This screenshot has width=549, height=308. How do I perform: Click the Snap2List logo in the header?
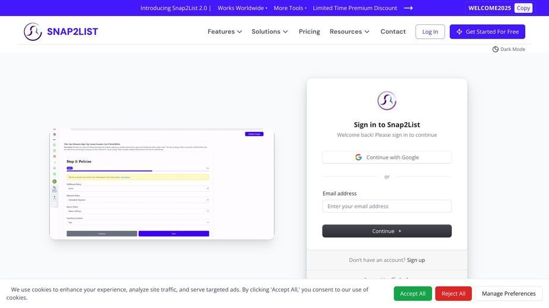[x=61, y=31]
